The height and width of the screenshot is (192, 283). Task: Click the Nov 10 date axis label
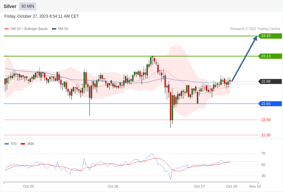[255, 186]
